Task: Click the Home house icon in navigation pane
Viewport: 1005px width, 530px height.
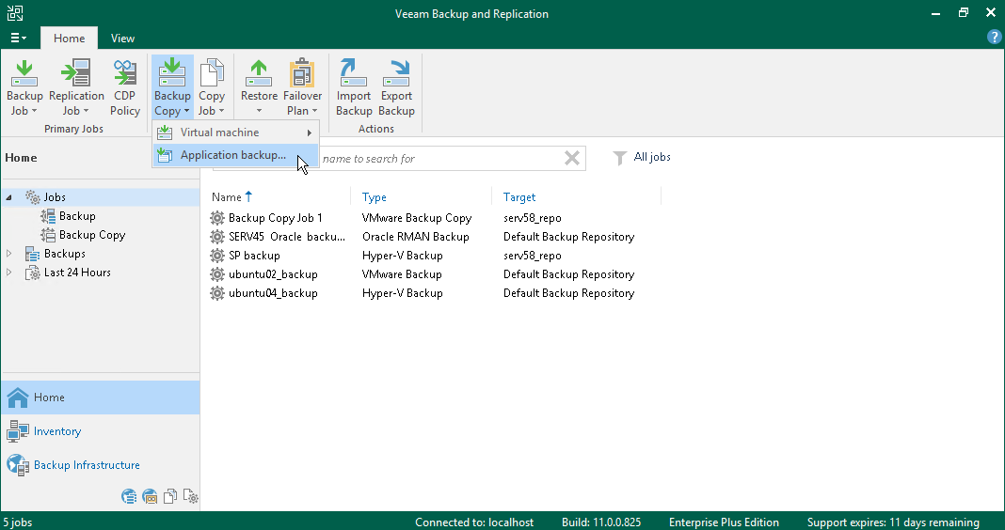Action: [x=18, y=397]
